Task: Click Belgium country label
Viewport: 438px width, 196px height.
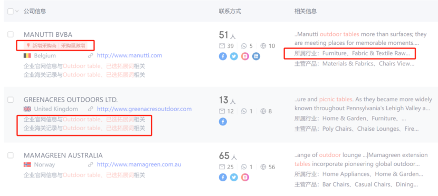Action: [45, 55]
